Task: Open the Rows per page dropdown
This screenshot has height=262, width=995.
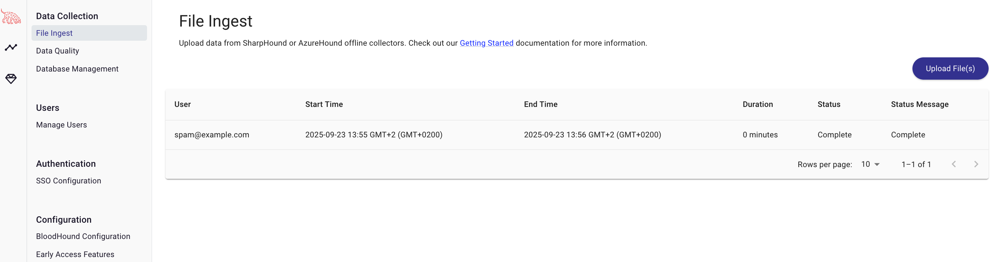Action: tap(870, 164)
